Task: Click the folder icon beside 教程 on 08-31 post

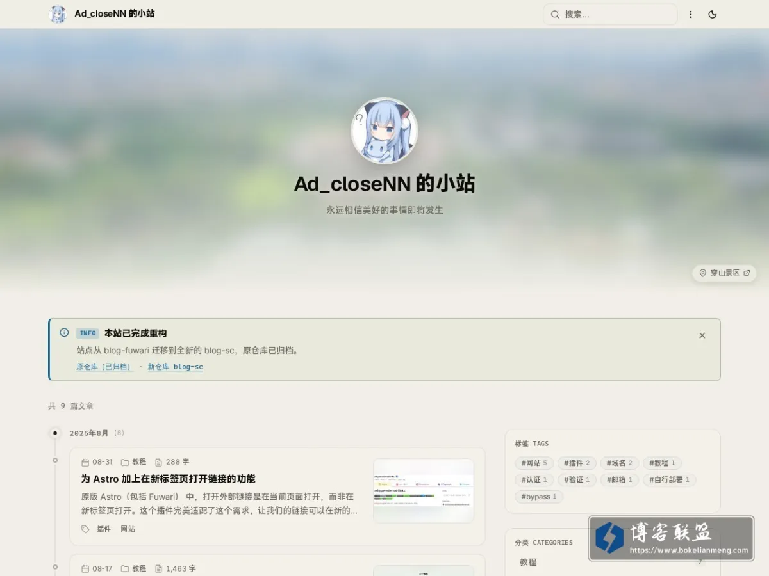Action: (x=125, y=462)
